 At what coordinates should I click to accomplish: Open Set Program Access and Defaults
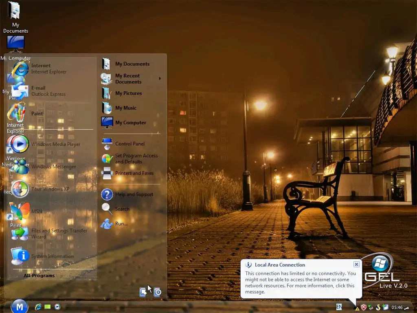[x=131, y=159]
